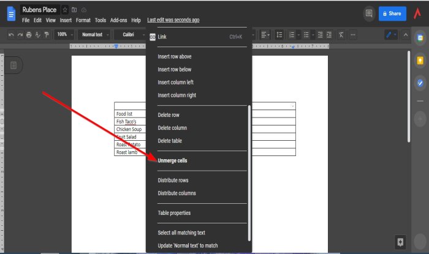Click the Food list table cell
Viewport: 429px width, 254px height.
click(x=130, y=114)
